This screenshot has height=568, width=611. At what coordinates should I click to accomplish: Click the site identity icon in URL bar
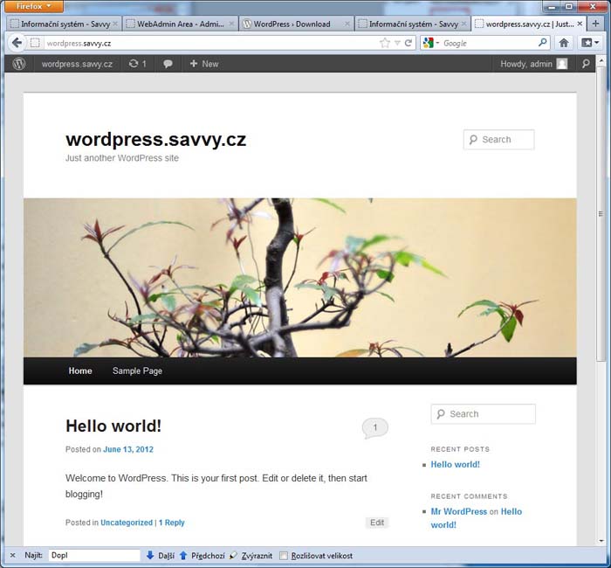point(35,43)
